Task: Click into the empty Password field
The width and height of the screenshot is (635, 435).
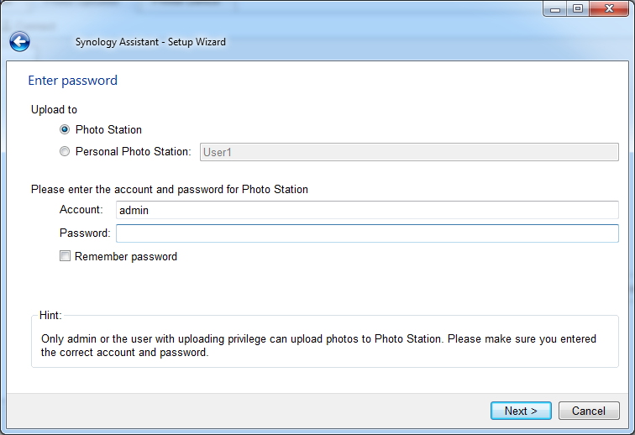Action: [x=367, y=233]
